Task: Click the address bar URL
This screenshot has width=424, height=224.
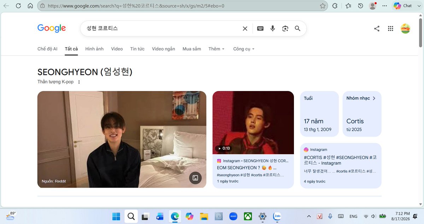Action: [136, 6]
